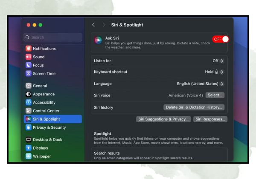Open Siri Responses settings

coord(210,119)
